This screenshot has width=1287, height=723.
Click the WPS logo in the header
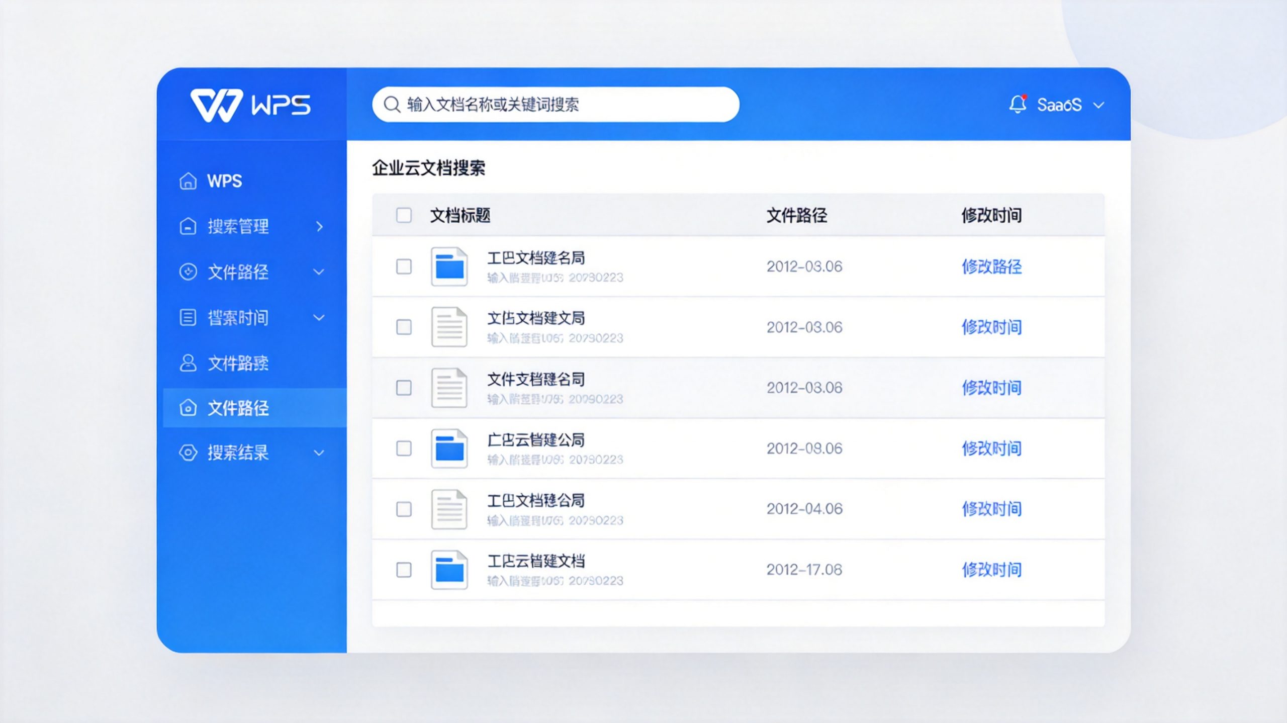[250, 105]
